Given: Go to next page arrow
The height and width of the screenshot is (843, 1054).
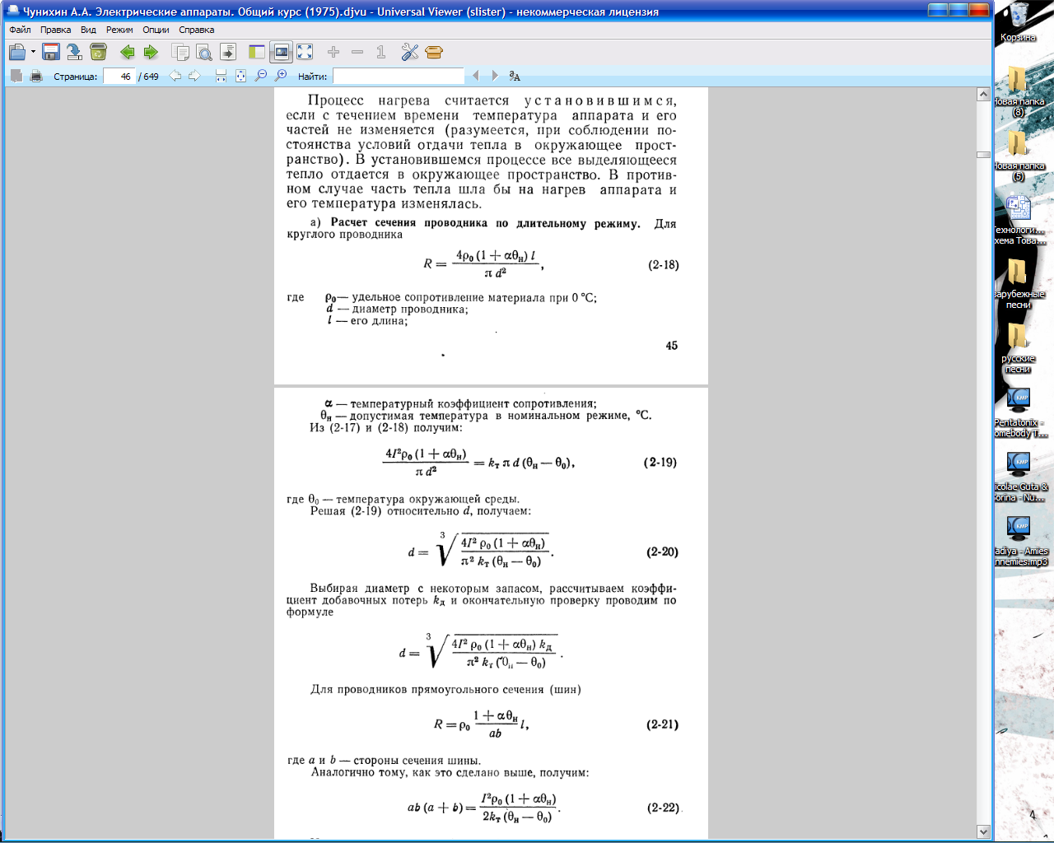Looking at the screenshot, I should pos(194,76).
